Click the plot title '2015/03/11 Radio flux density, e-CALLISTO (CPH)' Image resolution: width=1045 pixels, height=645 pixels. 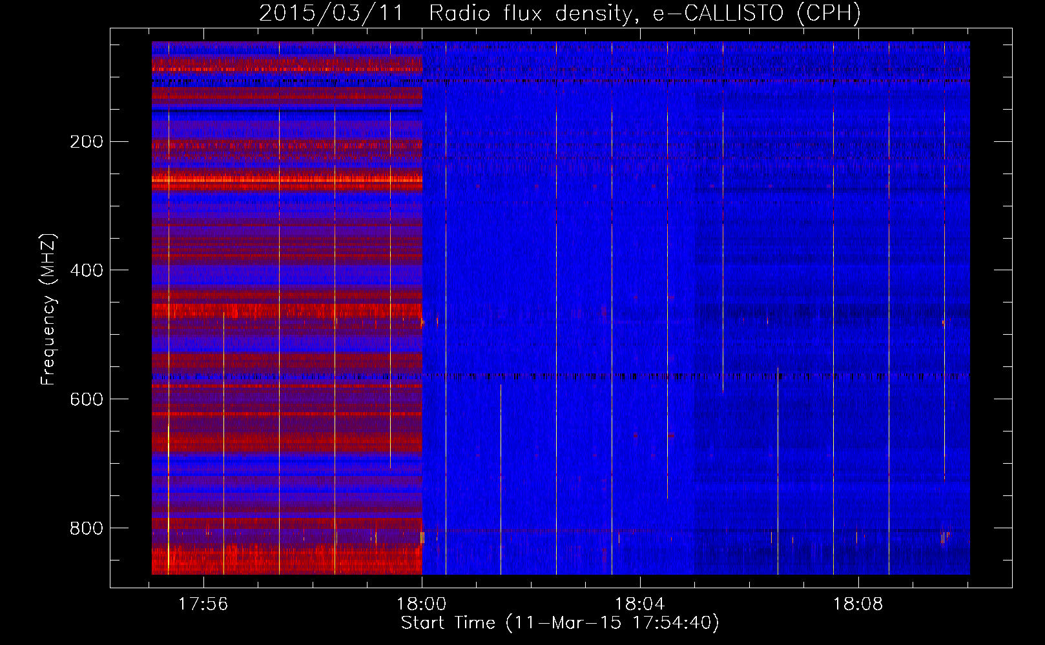click(x=560, y=13)
